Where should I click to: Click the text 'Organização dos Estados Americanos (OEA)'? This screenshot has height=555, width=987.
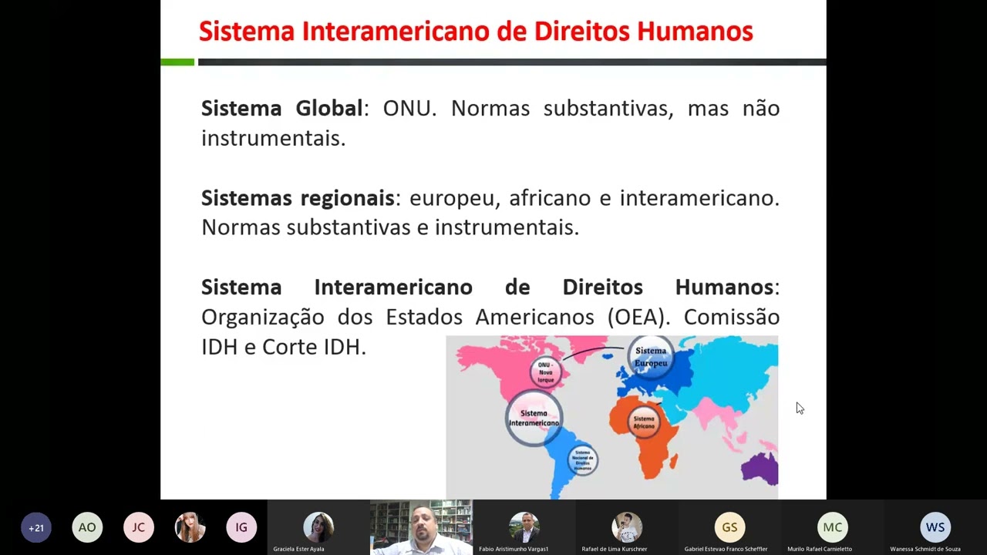pyautogui.click(x=436, y=317)
